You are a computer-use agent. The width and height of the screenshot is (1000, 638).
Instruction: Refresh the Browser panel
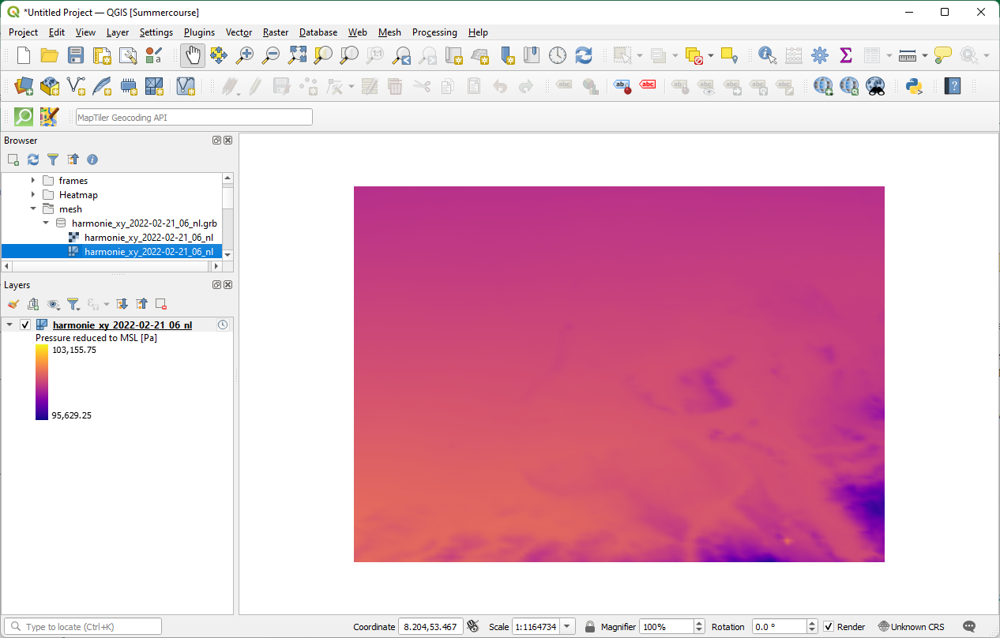[32, 159]
